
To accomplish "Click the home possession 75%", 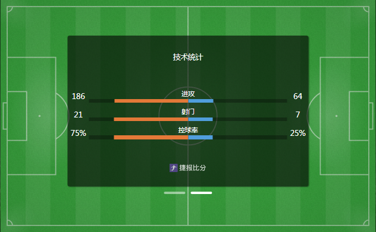I will pyautogui.click(x=79, y=134).
